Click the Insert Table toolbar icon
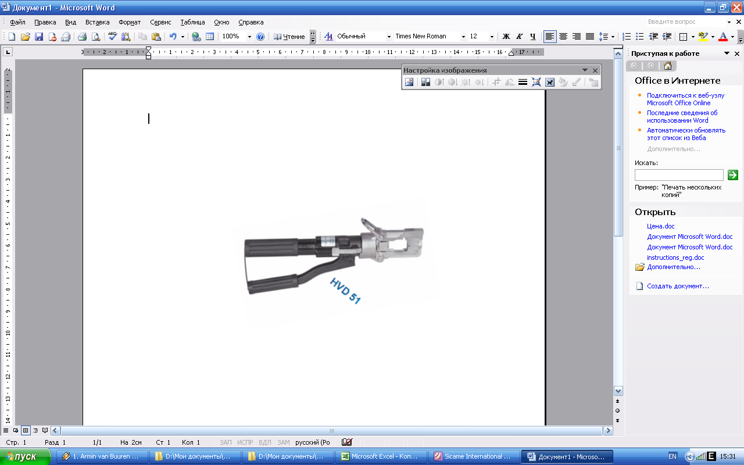The image size is (744, 465). click(210, 37)
